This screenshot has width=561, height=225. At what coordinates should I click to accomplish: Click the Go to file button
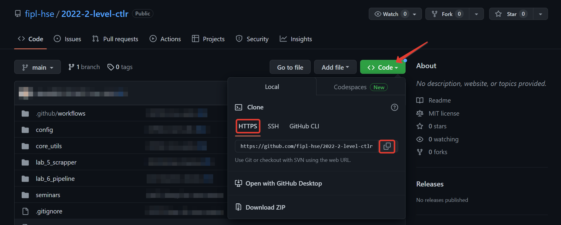(x=290, y=67)
